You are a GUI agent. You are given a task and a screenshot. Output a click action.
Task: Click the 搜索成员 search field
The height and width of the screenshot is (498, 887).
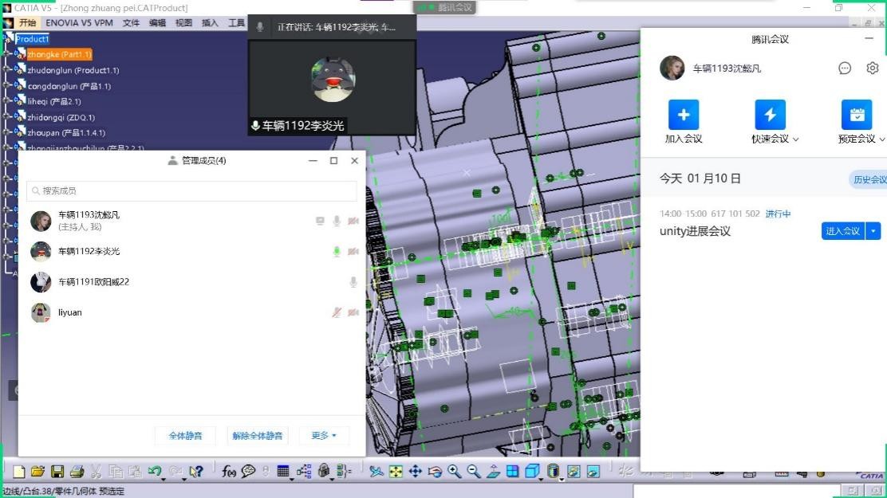click(x=191, y=191)
